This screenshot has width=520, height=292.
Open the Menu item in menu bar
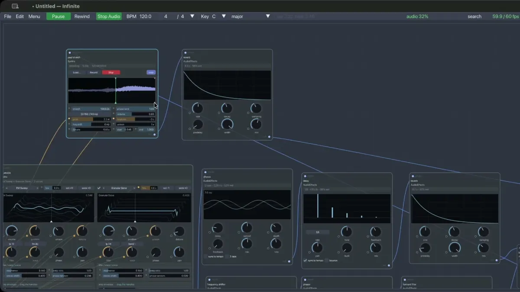click(x=34, y=16)
